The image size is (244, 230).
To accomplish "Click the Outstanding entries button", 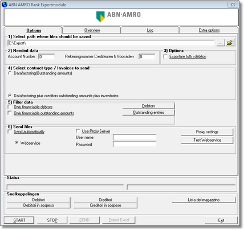I will click(148, 112).
